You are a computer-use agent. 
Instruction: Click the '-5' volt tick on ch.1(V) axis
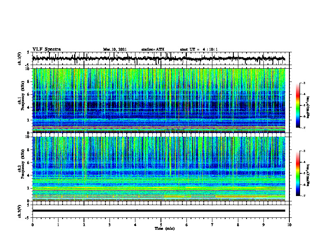(x=28, y=65)
